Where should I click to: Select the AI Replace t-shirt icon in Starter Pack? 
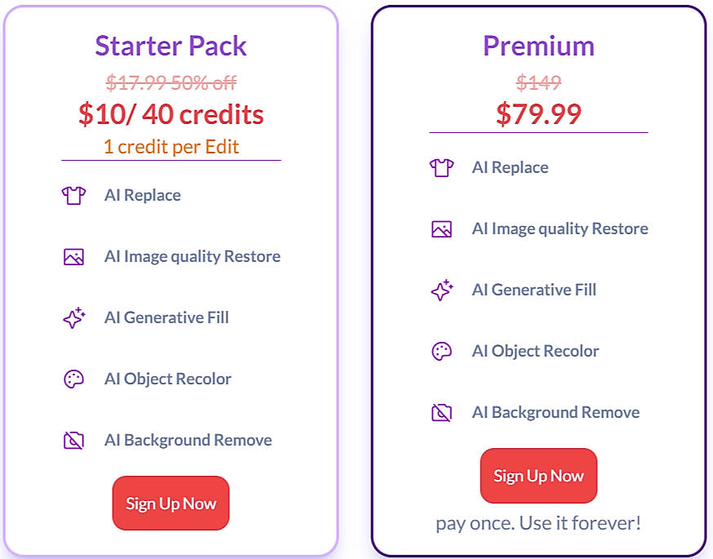click(74, 195)
